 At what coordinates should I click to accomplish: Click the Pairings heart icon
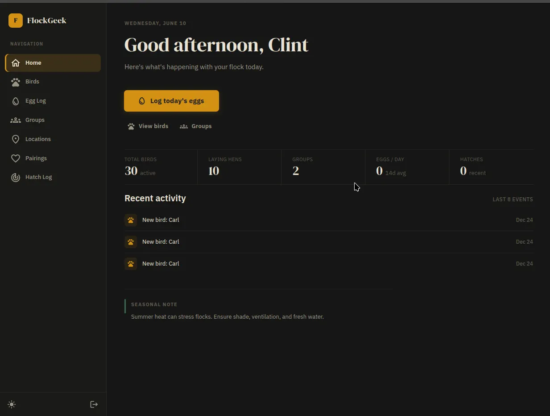coord(16,158)
